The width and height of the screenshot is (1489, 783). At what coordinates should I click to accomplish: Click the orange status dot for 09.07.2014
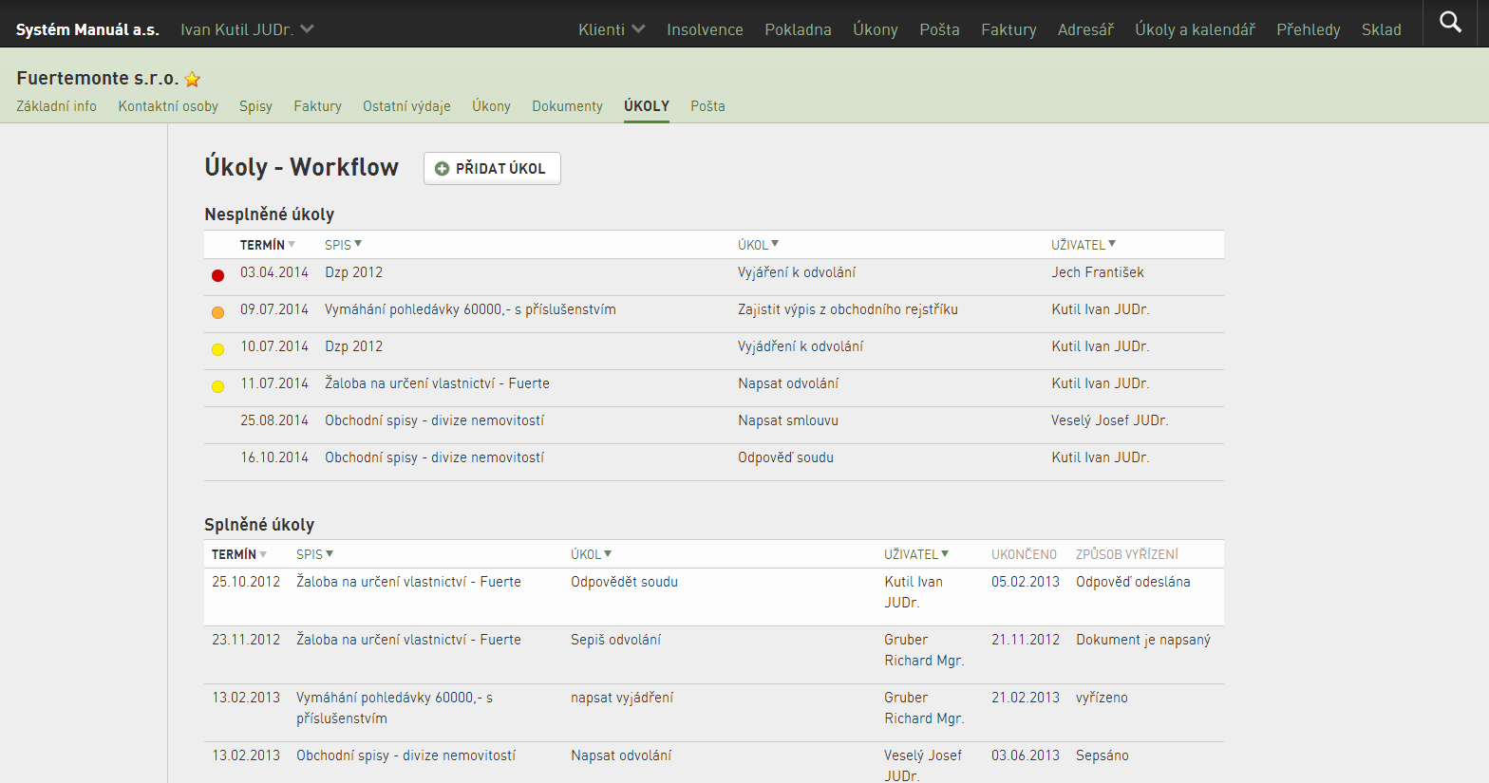click(217, 312)
